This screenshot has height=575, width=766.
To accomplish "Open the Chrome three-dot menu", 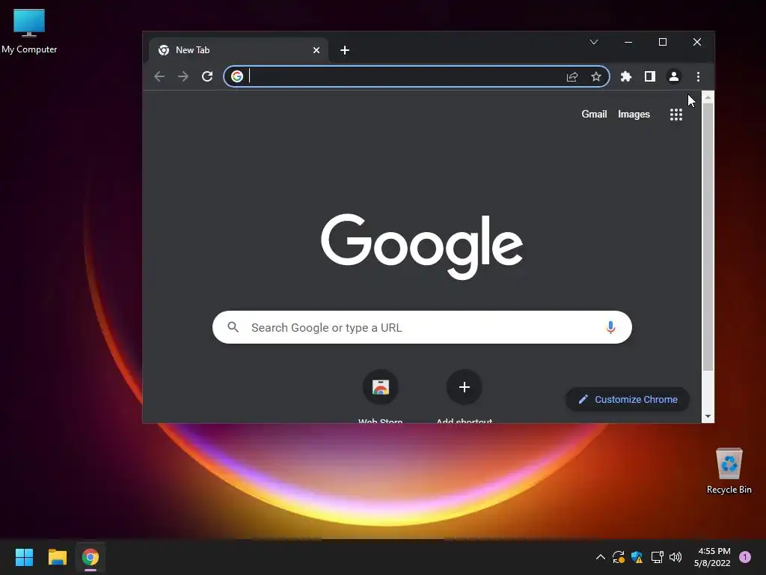I will point(698,77).
